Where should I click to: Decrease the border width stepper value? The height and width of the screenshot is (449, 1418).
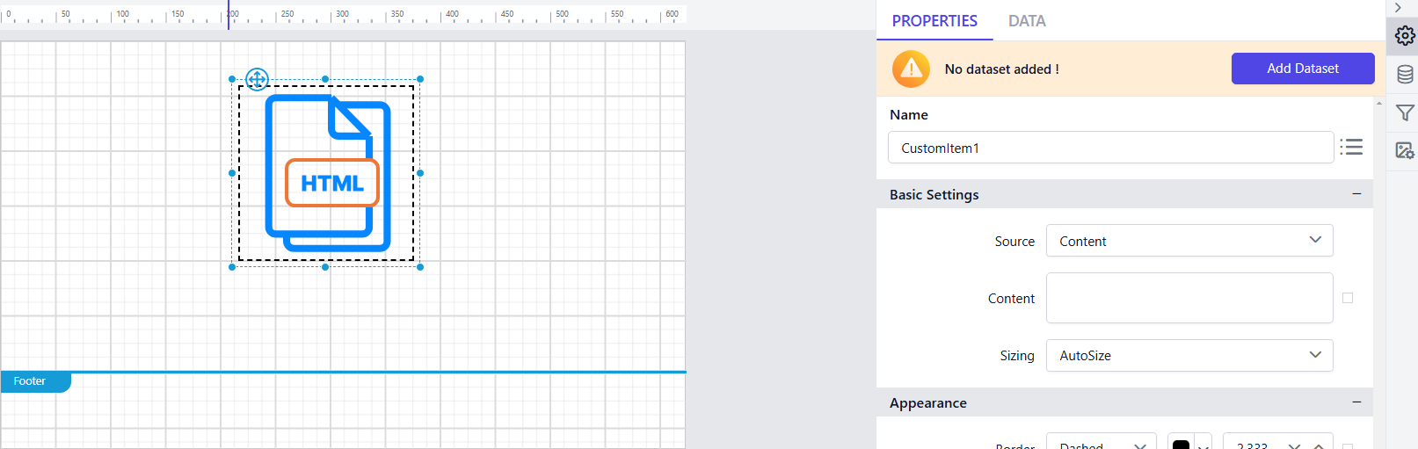pos(1294,445)
